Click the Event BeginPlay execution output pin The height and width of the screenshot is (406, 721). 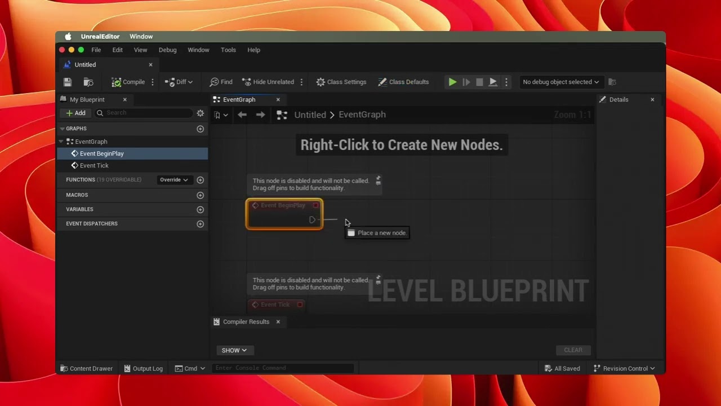click(x=312, y=220)
